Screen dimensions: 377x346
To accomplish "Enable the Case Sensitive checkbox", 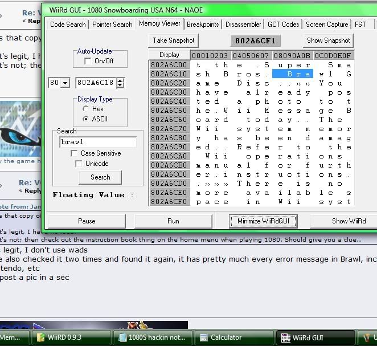I will (x=74, y=153).
